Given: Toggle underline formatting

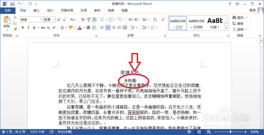Looking at the screenshot, I should coord(34,28).
